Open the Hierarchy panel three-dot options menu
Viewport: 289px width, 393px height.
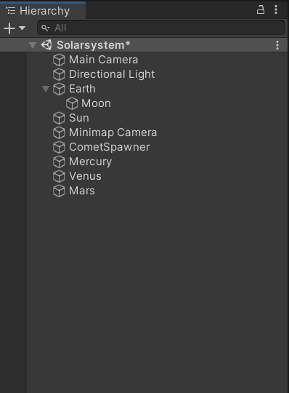point(276,9)
